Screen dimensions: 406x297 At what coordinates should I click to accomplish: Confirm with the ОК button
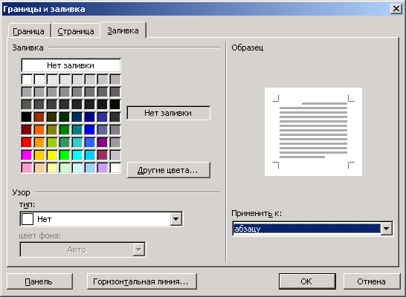tap(307, 281)
